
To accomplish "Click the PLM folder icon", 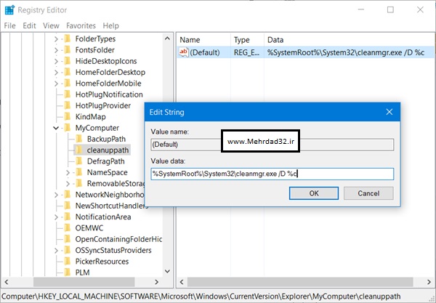I will pos(68,272).
